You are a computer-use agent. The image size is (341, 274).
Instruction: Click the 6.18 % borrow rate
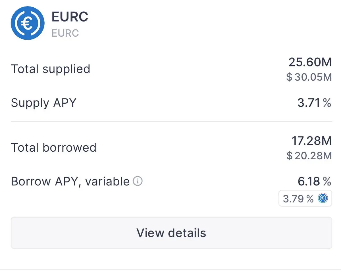(315, 181)
